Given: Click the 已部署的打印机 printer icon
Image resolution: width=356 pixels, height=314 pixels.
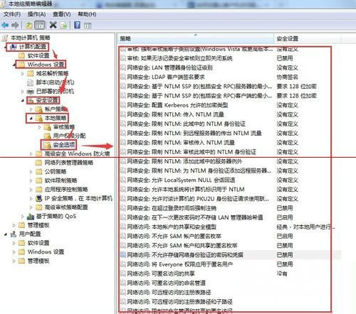Looking at the screenshot, I should coord(31,92).
